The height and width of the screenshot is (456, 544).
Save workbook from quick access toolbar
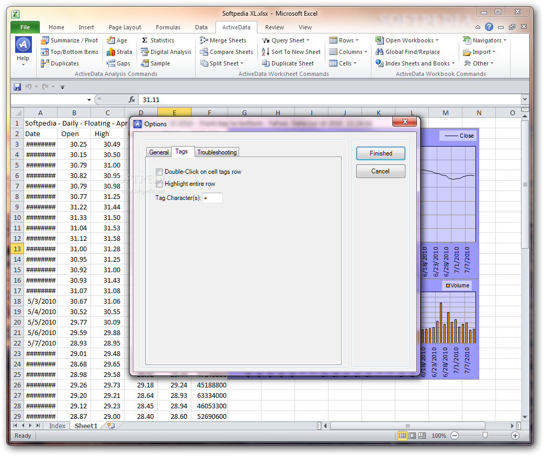click(17, 87)
